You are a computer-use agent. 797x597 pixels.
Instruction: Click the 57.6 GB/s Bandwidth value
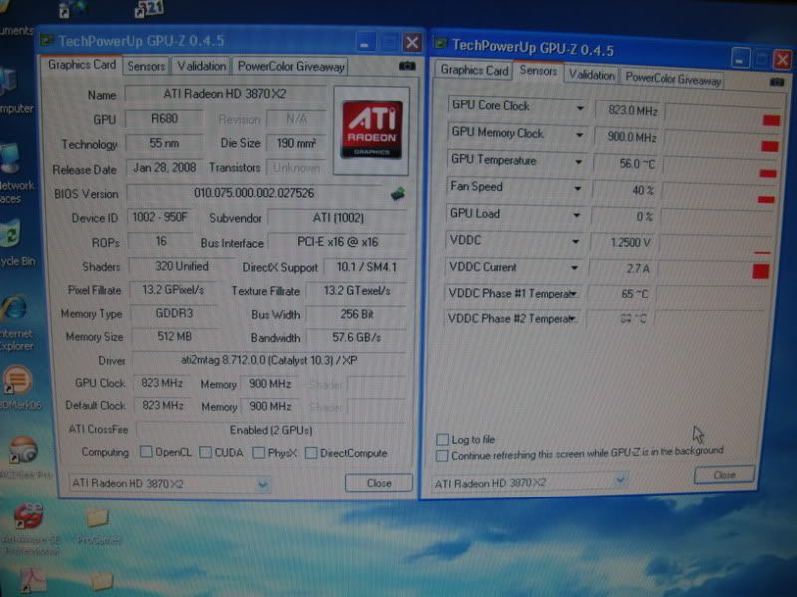[357, 337]
